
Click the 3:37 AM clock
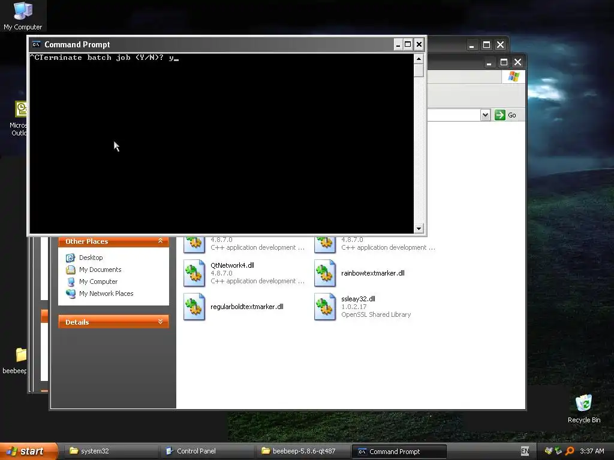pyautogui.click(x=592, y=451)
